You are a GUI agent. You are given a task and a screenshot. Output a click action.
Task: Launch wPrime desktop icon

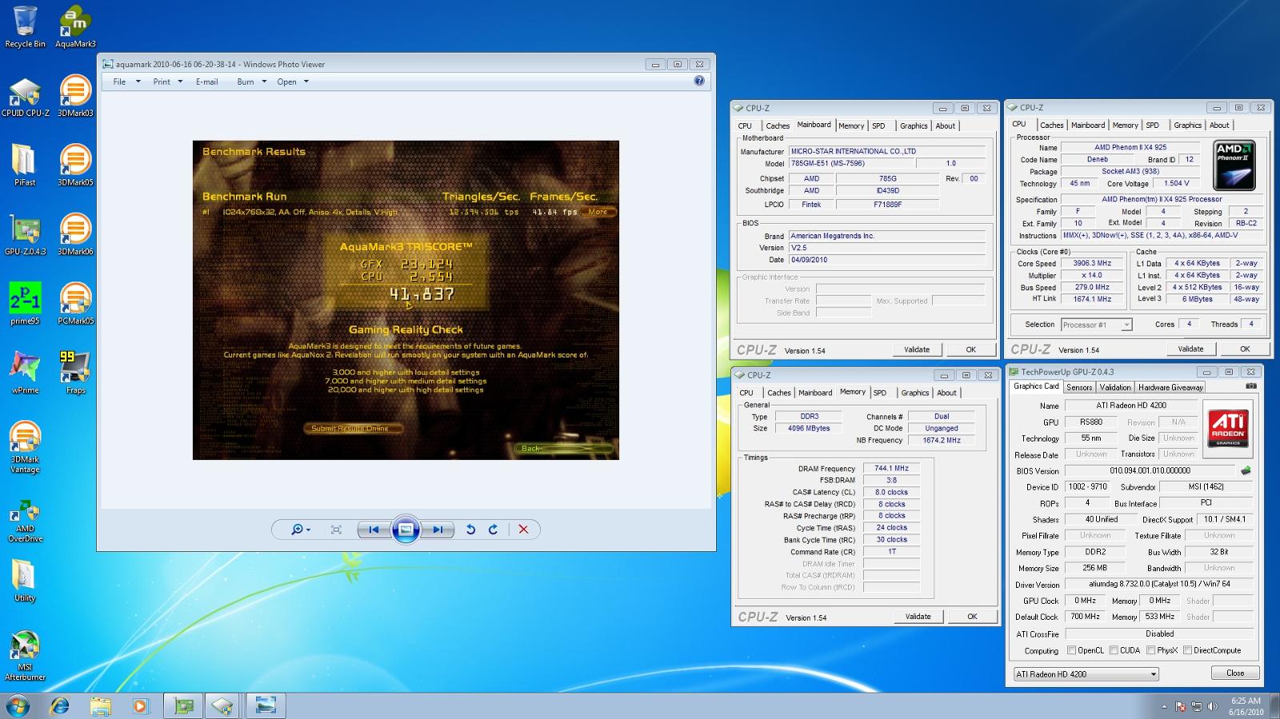25,373
